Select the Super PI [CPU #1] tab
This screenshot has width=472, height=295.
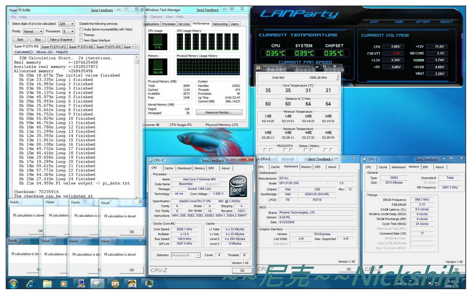tap(53, 47)
